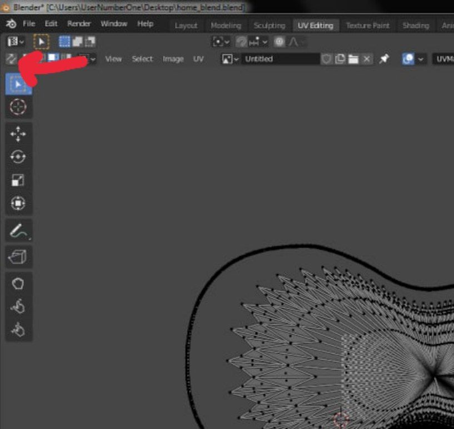Select the 2D Cursor tool
Viewport: 454px width, 429px height.
pyautogui.click(x=18, y=107)
